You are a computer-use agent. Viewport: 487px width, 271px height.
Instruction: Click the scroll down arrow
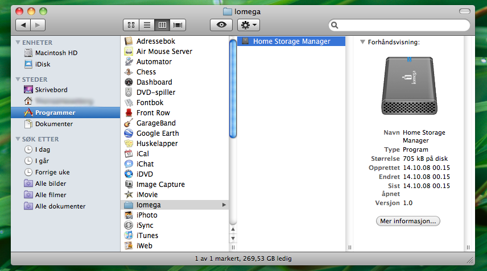point(233,239)
